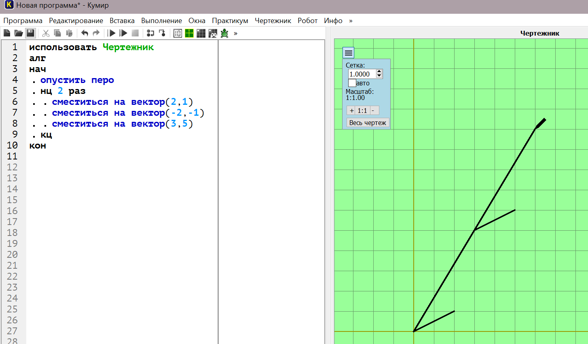Run program in blind fast mode
Image resolution: width=588 pixels, height=344 pixels.
[x=123, y=33]
